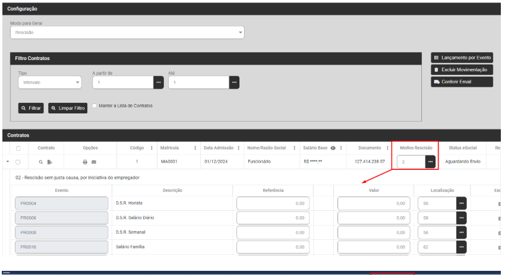Click the document icon in Contrato column
This screenshot has height=275, width=505.
pyautogui.click(x=50, y=162)
